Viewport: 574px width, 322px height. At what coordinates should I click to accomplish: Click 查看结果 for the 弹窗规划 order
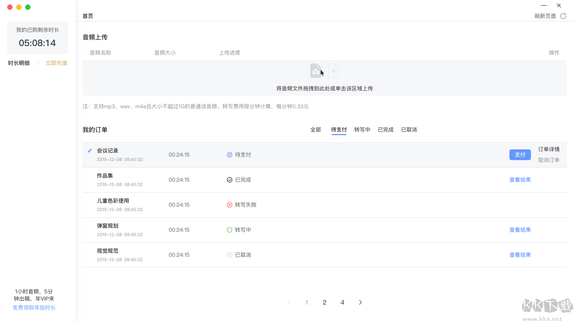point(520,229)
